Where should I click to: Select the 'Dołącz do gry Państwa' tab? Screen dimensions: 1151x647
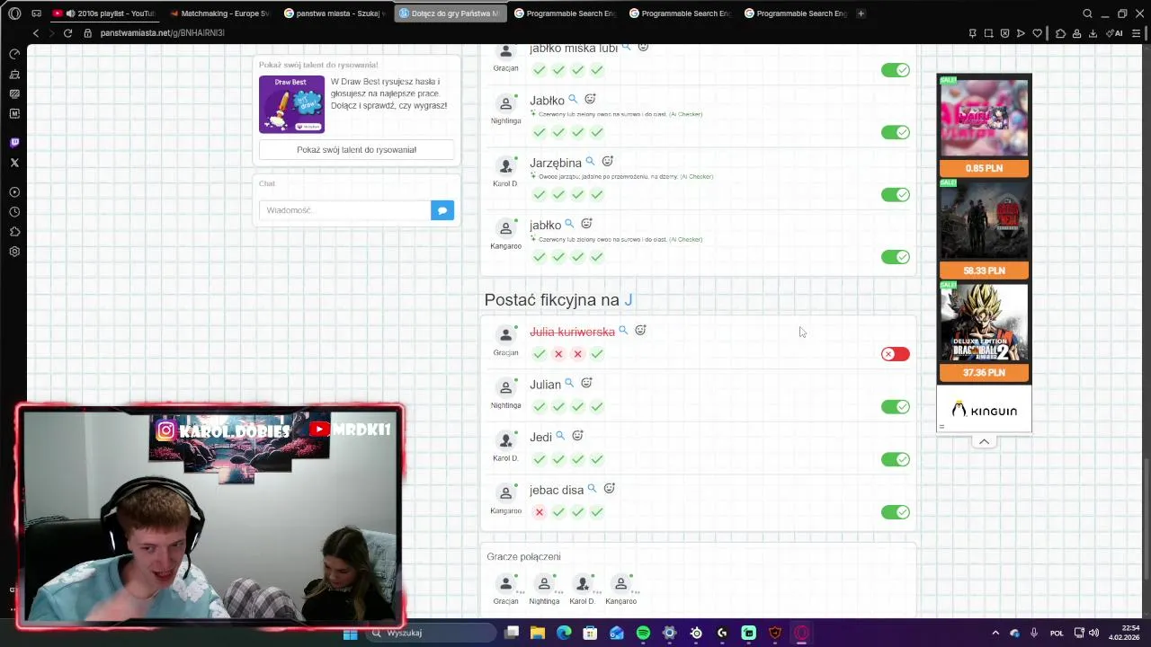point(450,13)
